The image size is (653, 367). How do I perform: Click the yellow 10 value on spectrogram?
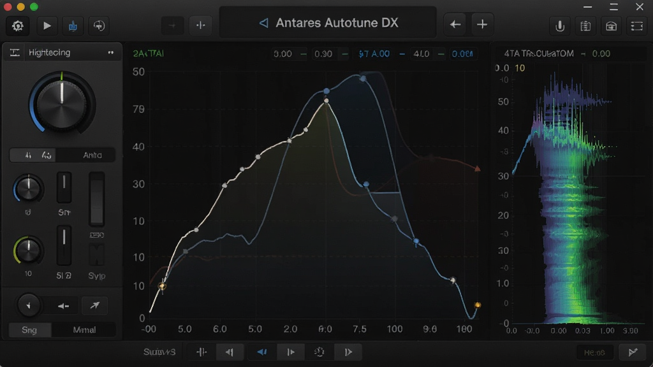(520, 68)
